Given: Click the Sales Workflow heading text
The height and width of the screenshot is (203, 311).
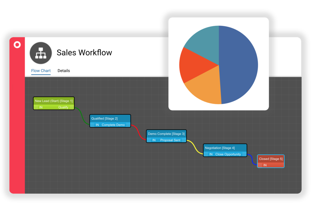Looking at the screenshot, I should point(84,53).
